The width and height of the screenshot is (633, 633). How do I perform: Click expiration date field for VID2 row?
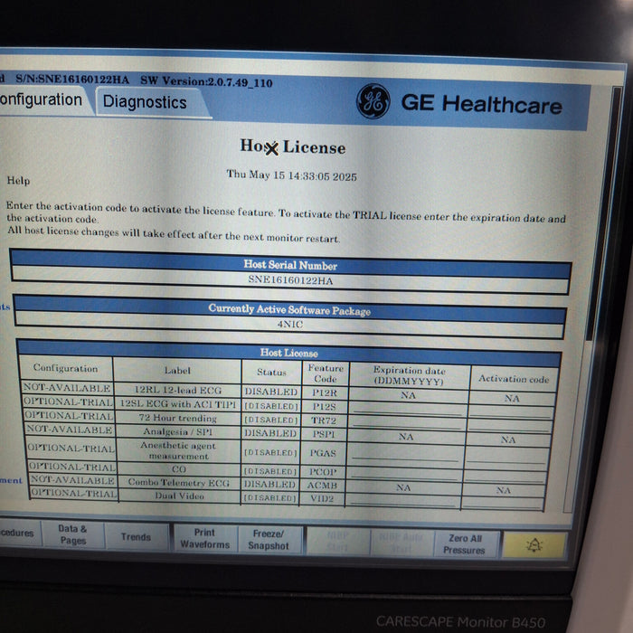point(402,500)
